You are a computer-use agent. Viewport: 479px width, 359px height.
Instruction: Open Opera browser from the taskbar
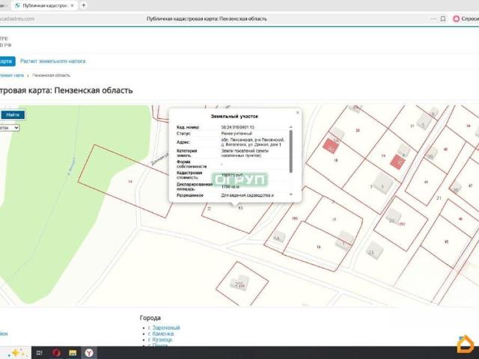(56, 353)
